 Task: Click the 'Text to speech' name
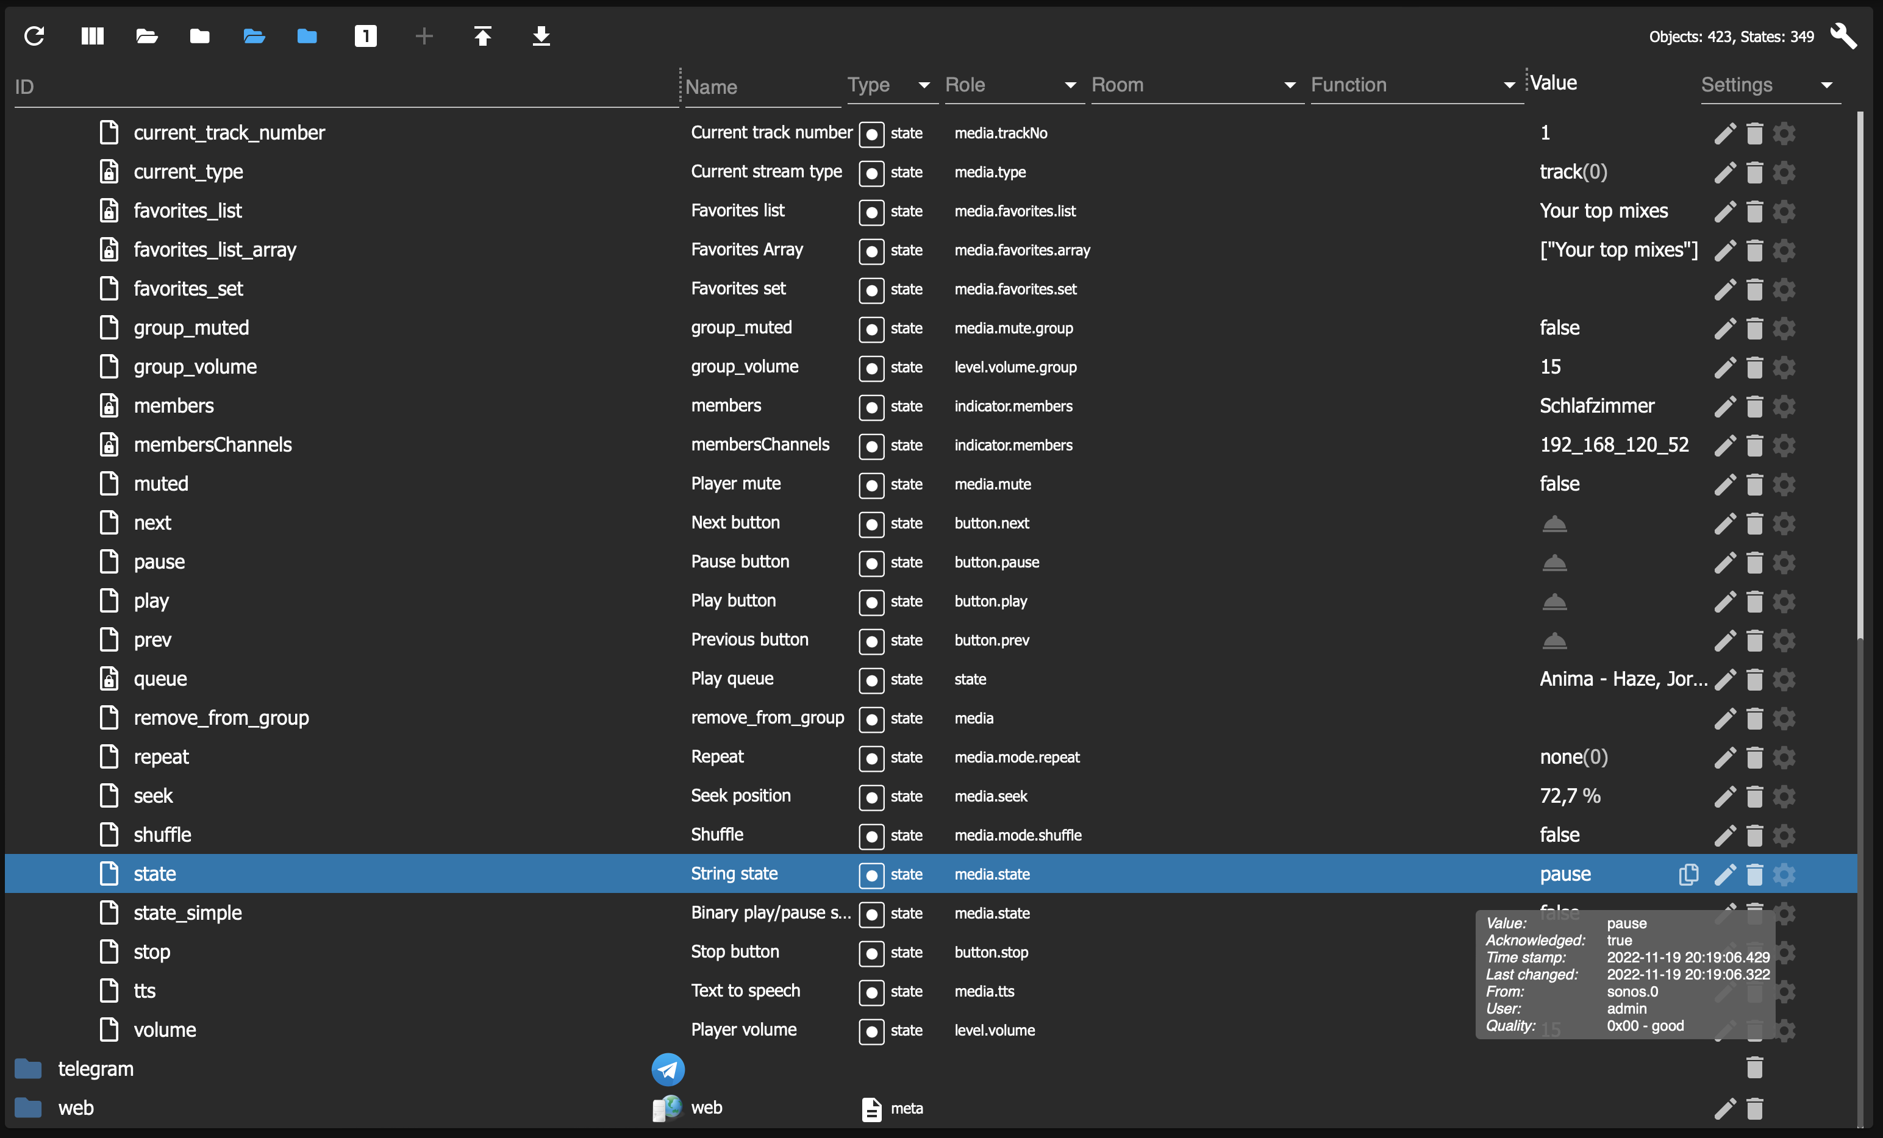[x=745, y=990]
